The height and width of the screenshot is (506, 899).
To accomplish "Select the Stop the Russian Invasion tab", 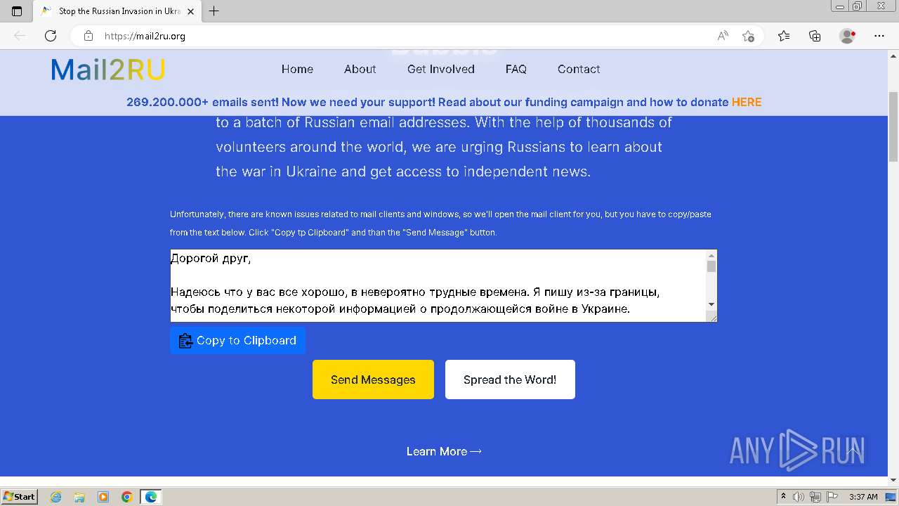I will (118, 11).
